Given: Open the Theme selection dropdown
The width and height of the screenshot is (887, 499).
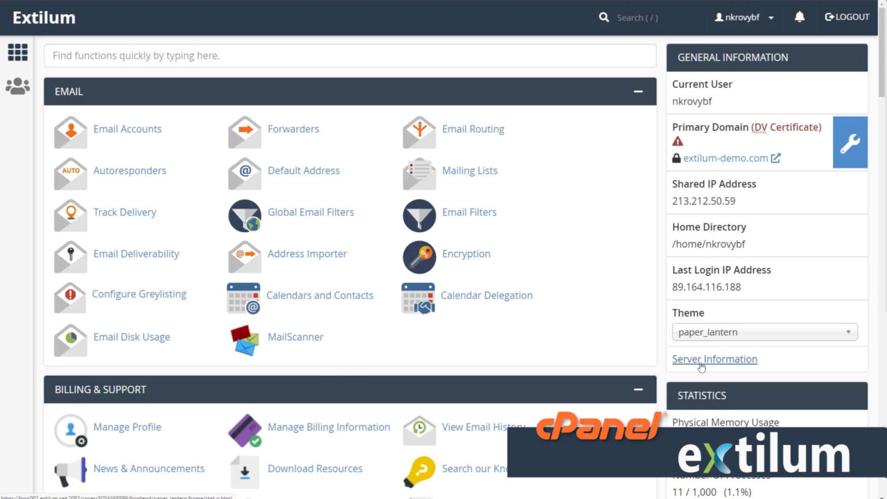Looking at the screenshot, I should coord(764,332).
